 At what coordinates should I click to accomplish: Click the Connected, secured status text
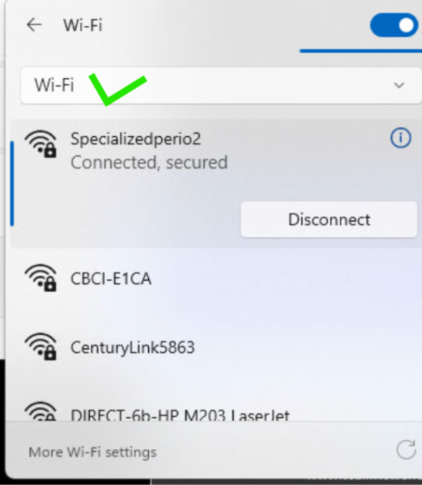pos(149,162)
